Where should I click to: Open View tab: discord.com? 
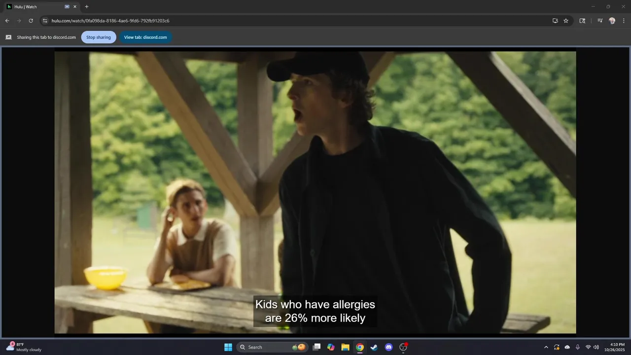(x=145, y=37)
